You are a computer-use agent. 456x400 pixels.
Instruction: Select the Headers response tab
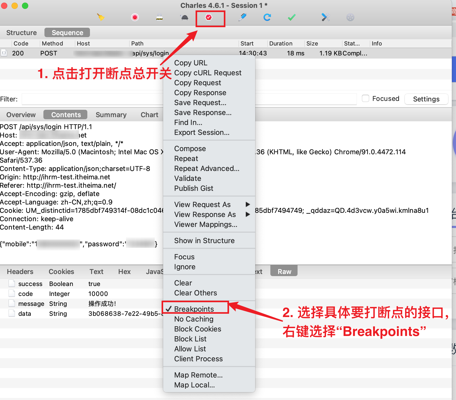20,272
